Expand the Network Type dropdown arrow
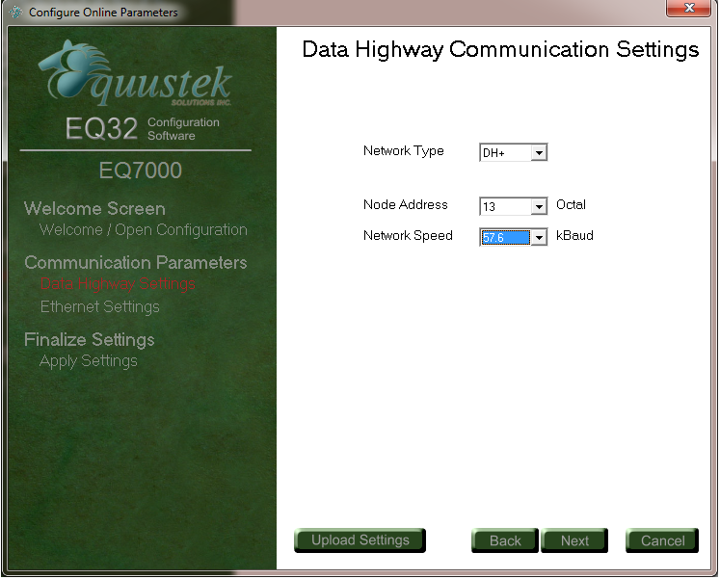This screenshot has width=720, height=579. point(539,152)
